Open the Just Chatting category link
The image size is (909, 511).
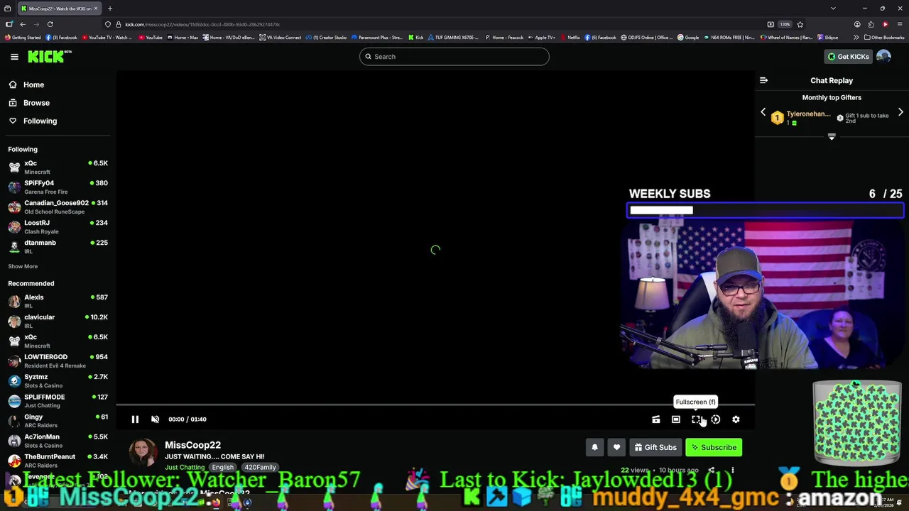click(x=185, y=467)
